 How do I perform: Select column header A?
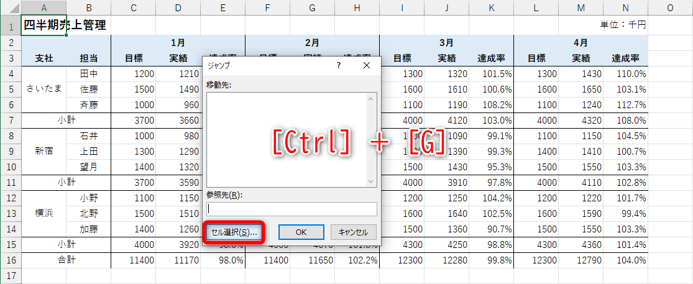click(44, 7)
